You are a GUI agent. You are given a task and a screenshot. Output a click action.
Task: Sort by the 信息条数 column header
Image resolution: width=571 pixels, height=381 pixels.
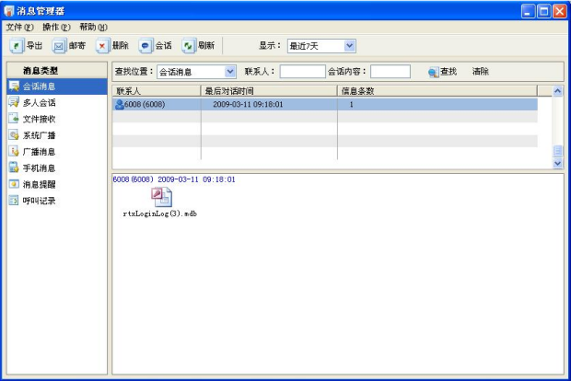click(437, 91)
